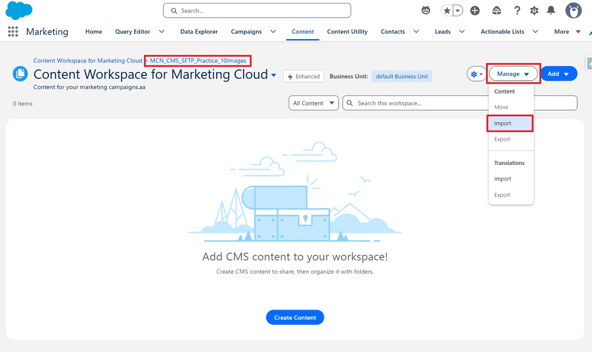This screenshot has height=352, width=592.
Task: Focus the Search this workspace field
Action: 460,103
